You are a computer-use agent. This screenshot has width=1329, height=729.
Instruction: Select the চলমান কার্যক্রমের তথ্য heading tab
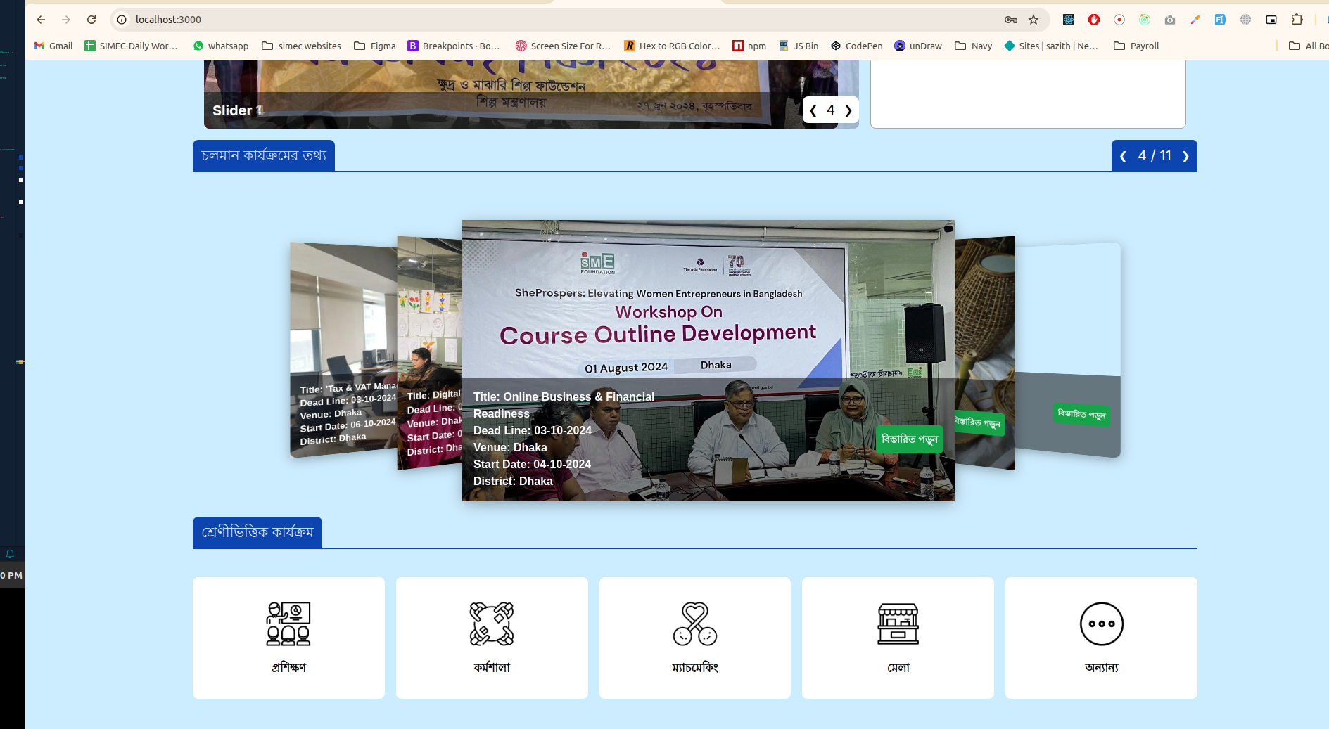point(264,155)
